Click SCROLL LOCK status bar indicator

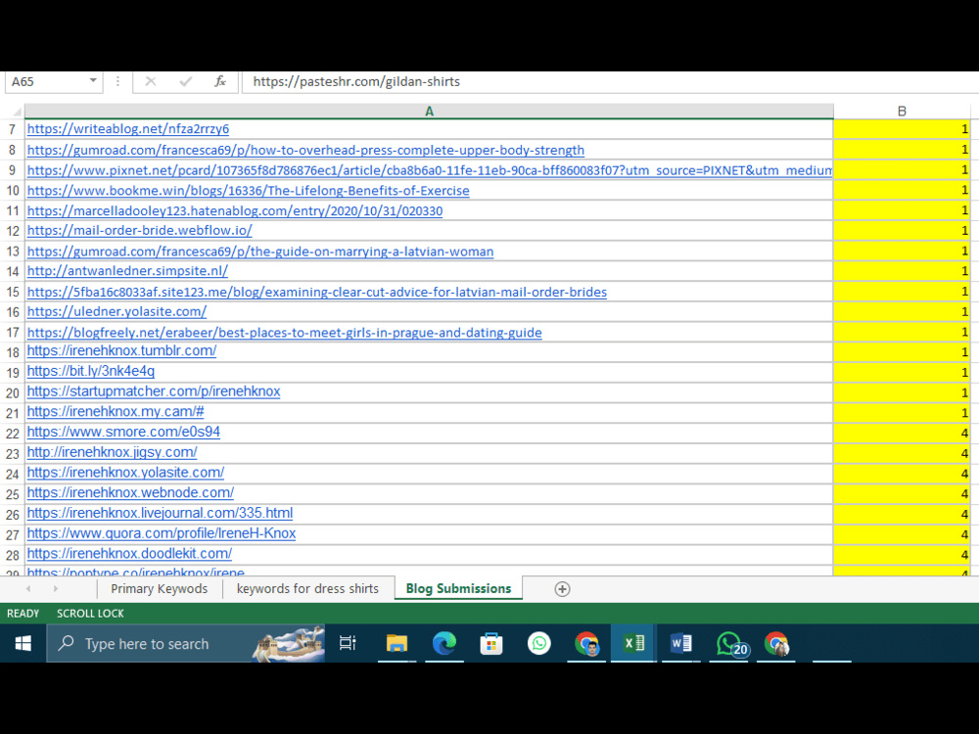tap(90, 614)
